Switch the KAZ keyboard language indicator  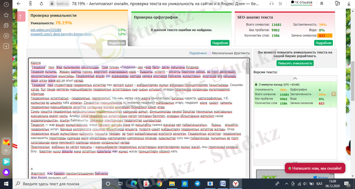click(x=319, y=184)
